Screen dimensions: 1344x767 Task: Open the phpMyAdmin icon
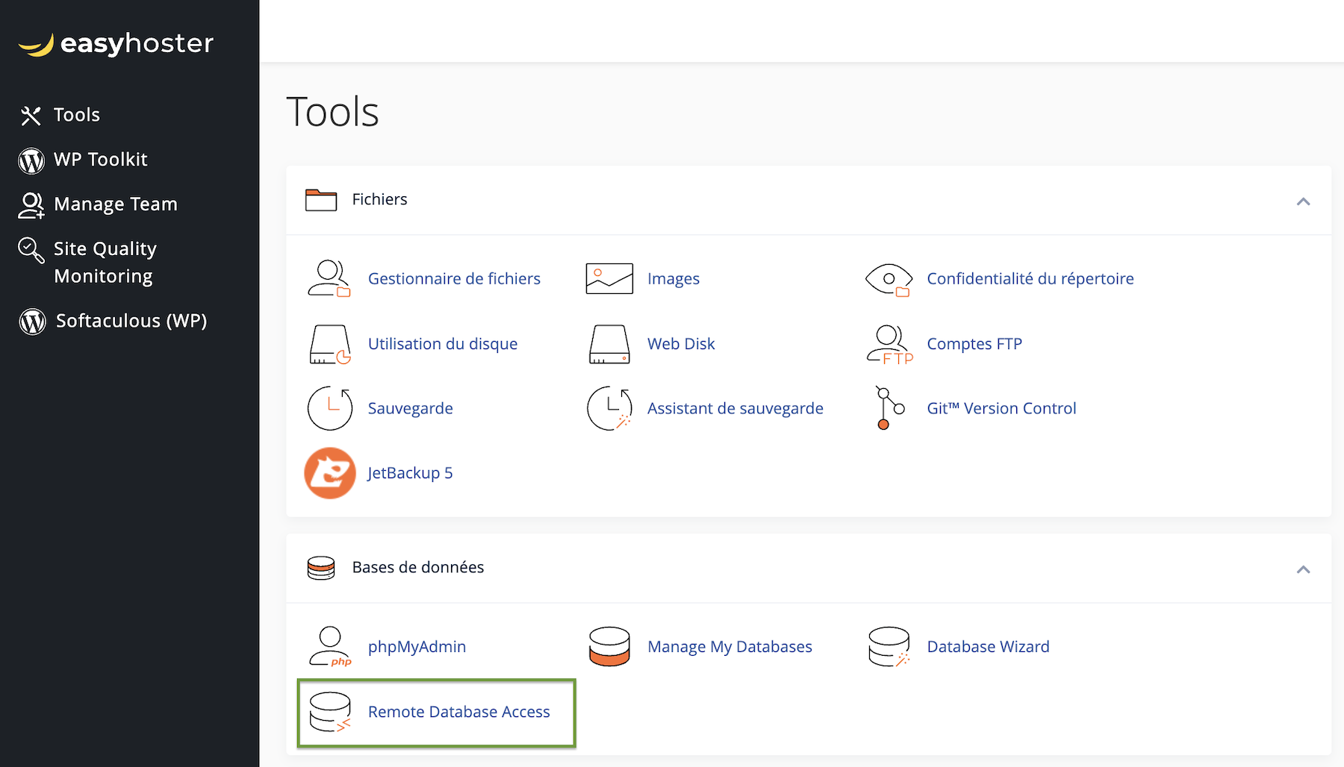(329, 646)
